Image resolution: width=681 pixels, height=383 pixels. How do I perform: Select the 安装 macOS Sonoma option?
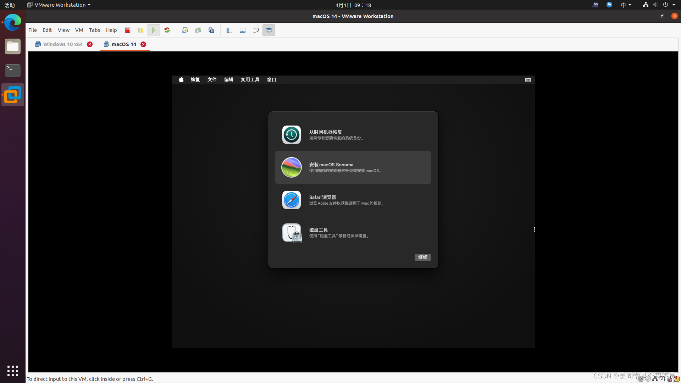click(x=353, y=167)
